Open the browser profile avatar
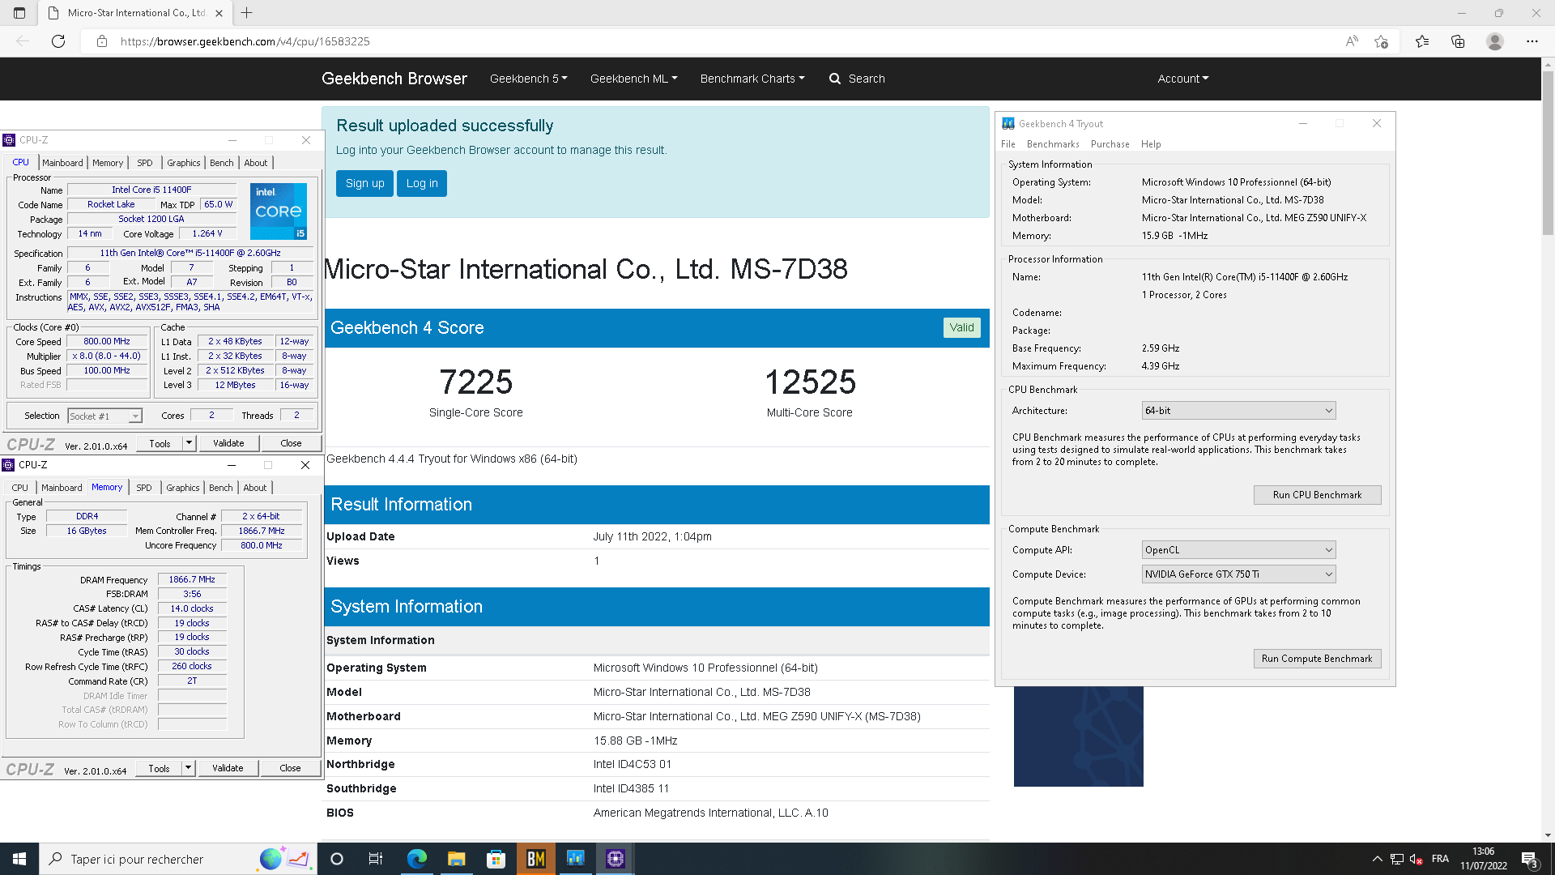This screenshot has height=875, width=1555. 1495,41
